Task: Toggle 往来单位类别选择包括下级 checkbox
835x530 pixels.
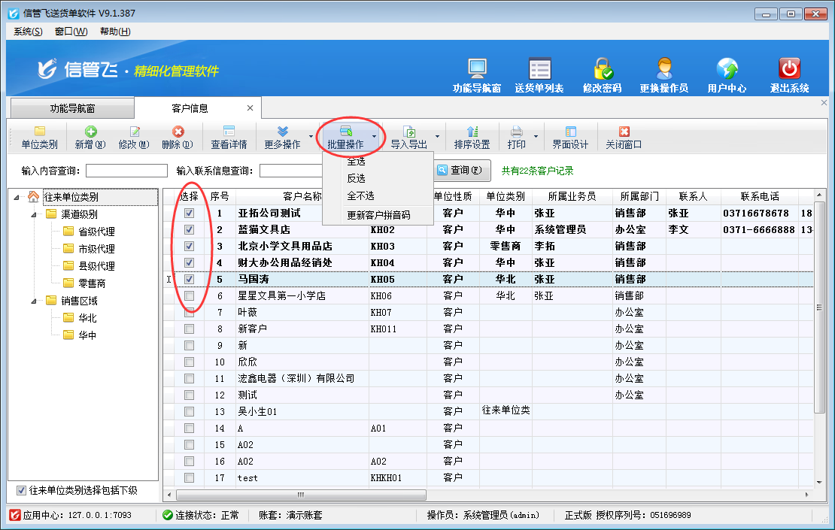Action: pyautogui.click(x=21, y=490)
